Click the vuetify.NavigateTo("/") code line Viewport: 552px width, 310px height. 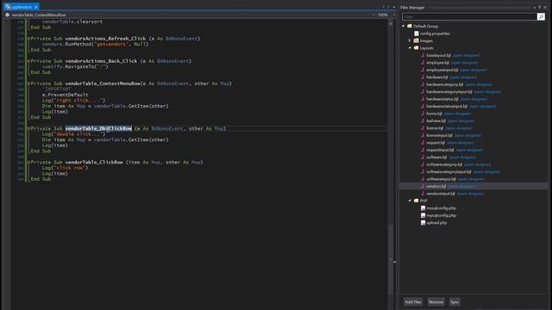point(75,67)
